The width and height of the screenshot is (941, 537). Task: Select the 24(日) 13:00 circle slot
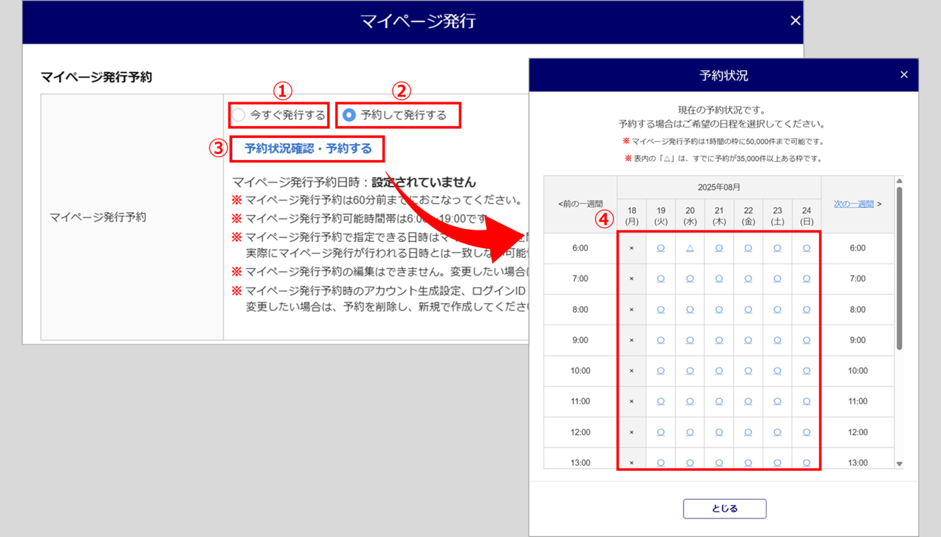806,463
